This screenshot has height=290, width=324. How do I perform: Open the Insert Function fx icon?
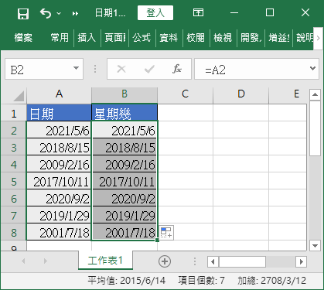tap(177, 69)
